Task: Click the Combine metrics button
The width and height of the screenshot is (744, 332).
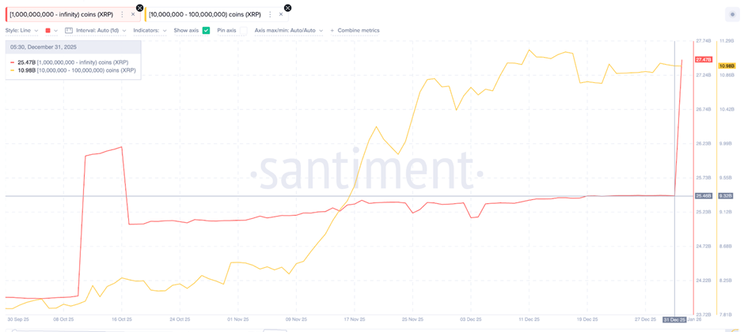Action: (x=358, y=30)
